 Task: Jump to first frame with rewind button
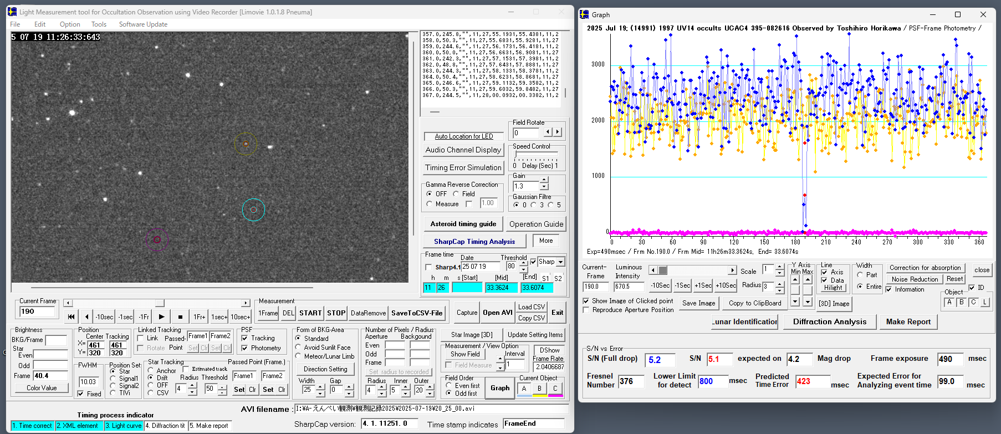[71, 317]
